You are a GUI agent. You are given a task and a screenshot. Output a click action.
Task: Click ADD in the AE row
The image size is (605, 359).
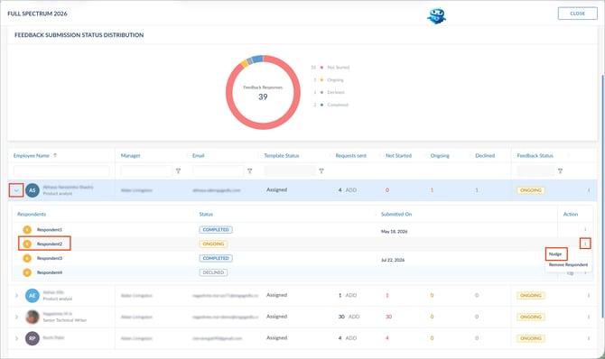(x=350, y=295)
